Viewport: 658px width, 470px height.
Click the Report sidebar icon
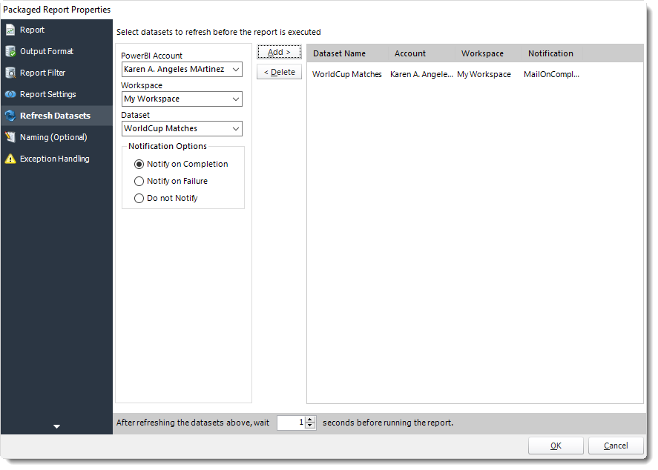(x=10, y=30)
